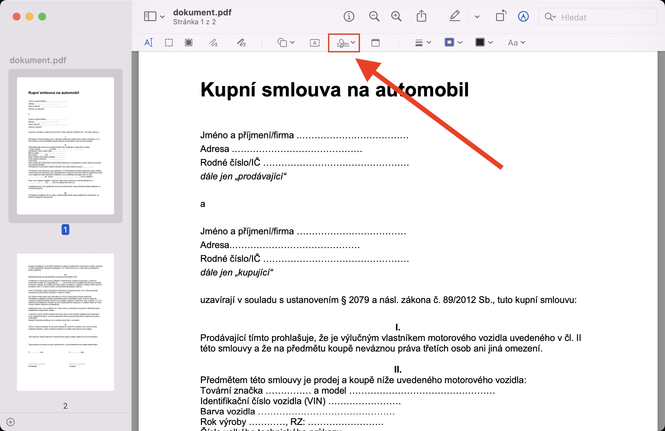The height and width of the screenshot is (431, 665).
Task: Add a note annotation
Action: (376, 42)
